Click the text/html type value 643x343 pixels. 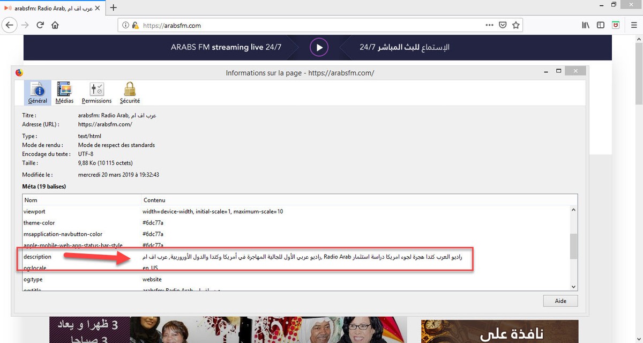click(x=90, y=136)
